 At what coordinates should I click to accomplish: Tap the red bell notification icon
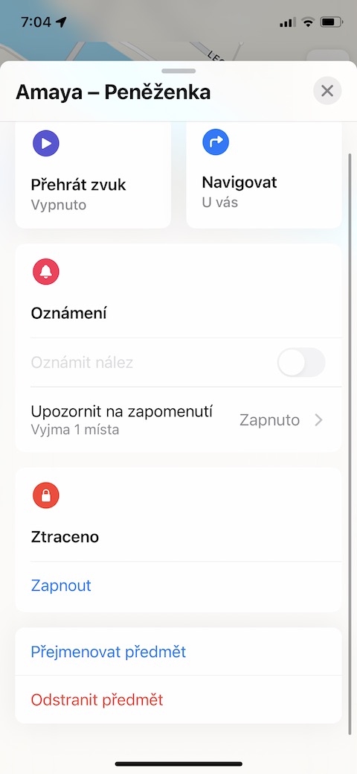[x=46, y=272]
